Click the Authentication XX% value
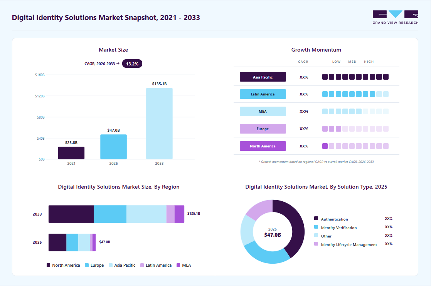 [389, 219]
